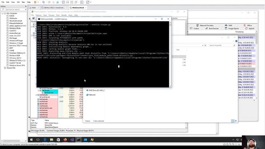Viewport: 265px width, 149px height.
Task: Open the VMware Tabs menu
Action: pyautogui.click(x=23, y=2)
